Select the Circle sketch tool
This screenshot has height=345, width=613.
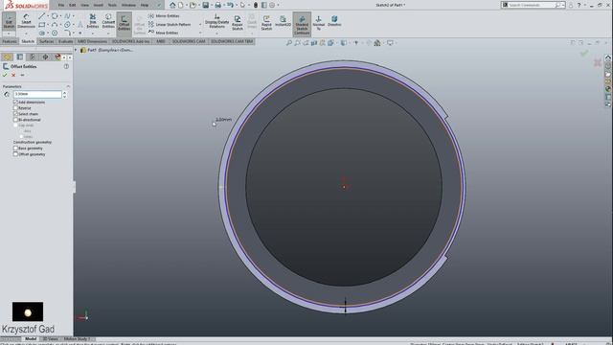tap(55, 16)
